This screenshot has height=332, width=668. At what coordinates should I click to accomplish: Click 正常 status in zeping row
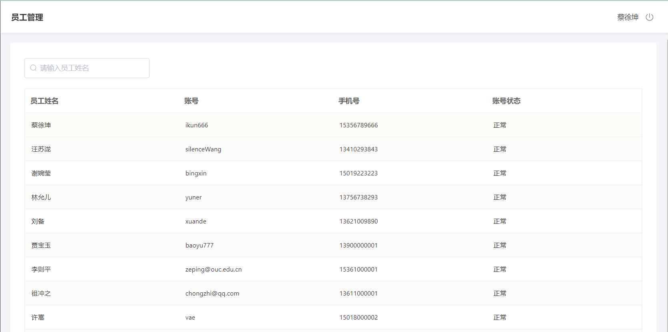tap(500, 270)
